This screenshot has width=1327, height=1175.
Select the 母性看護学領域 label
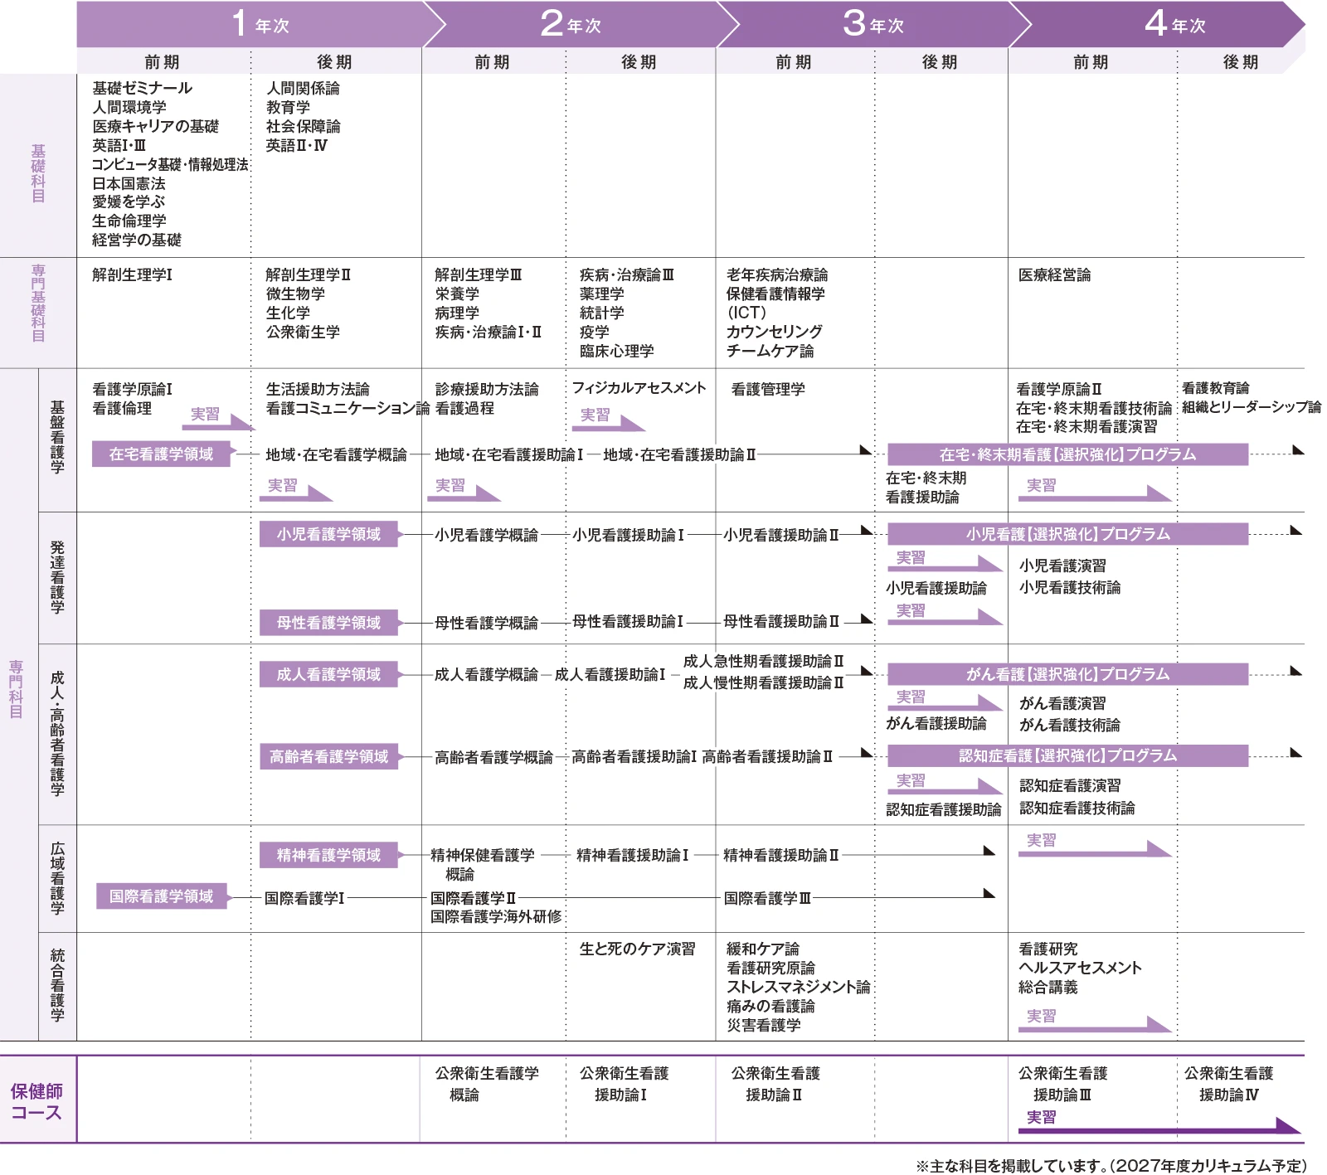[x=328, y=623]
